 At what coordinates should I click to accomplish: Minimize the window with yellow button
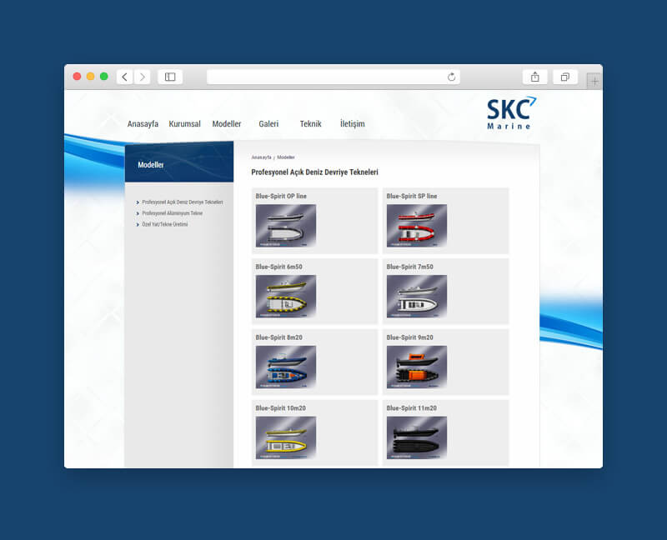pos(90,76)
